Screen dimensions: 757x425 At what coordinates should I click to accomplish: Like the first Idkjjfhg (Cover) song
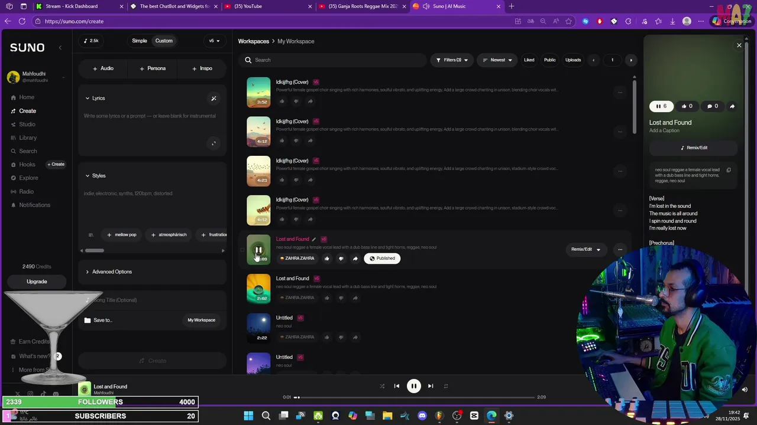tap(282, 101)
